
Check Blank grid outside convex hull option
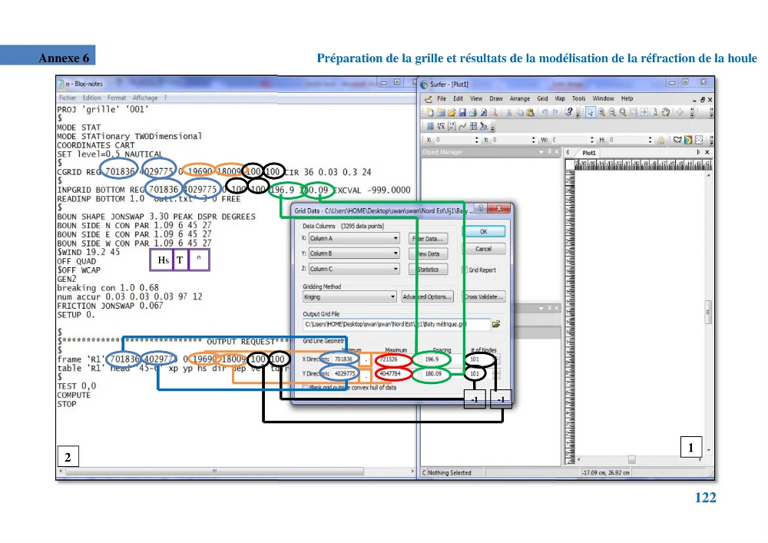point(305,387)
